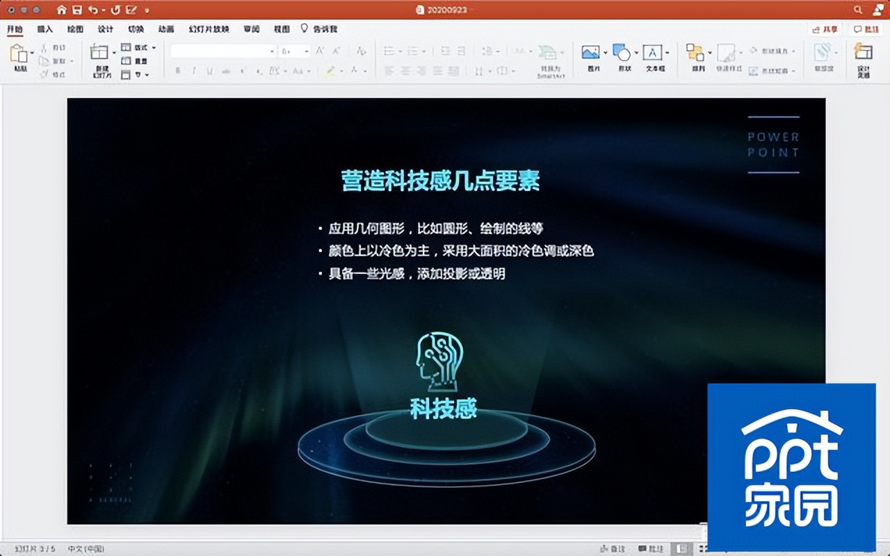
Task: Switch to the 插入 (Insert) tab
Action: (45, 29)
